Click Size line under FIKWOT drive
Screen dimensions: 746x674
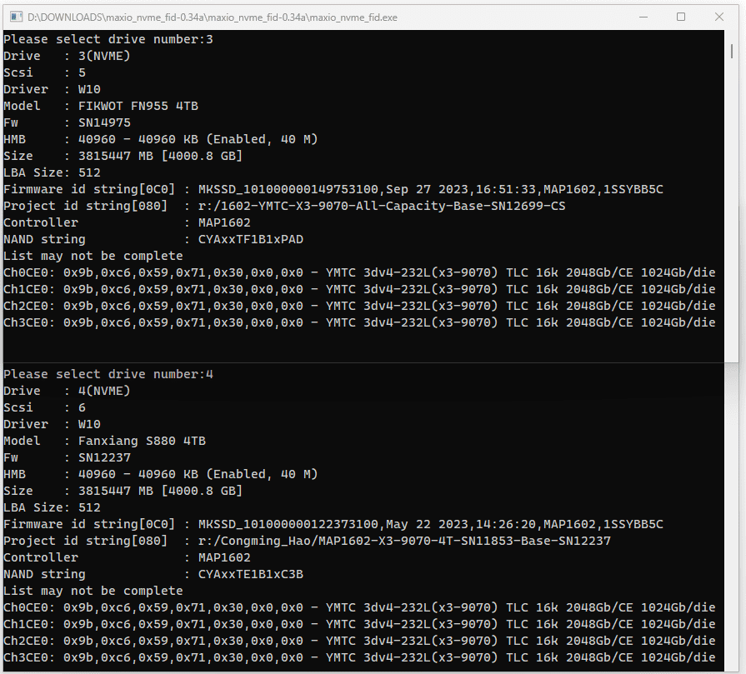coord(123,156)
